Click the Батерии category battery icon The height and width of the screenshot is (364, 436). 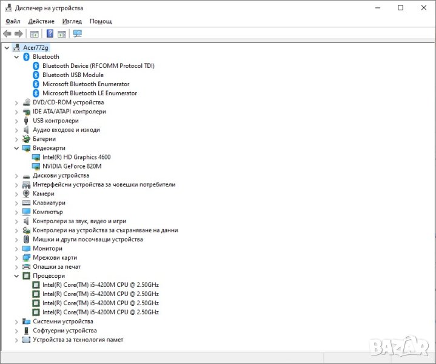(x=26, y=139)
